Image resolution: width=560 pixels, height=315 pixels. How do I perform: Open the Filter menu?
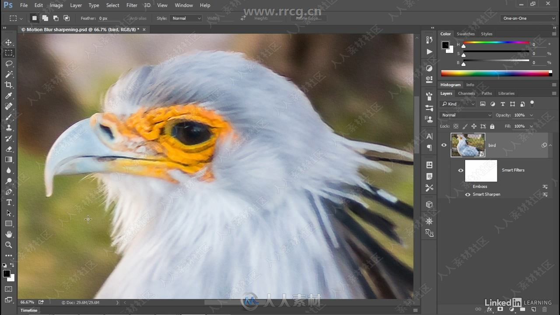[x=132, y=5]
